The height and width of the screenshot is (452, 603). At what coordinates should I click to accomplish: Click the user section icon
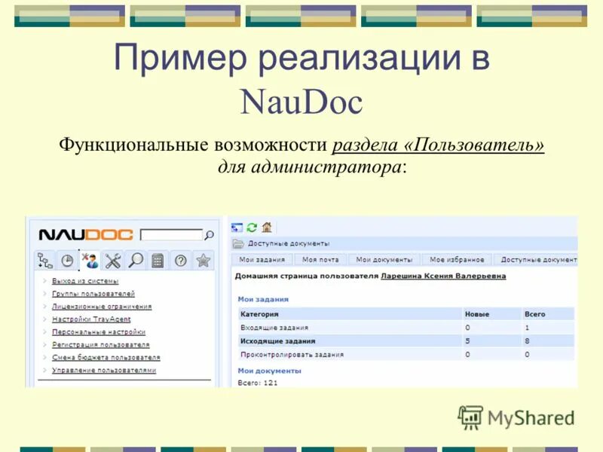90,261
